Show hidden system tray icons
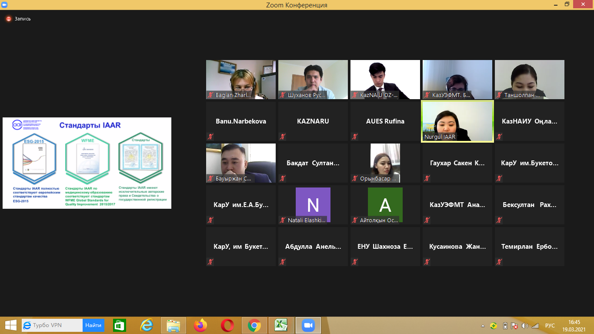594x334 pixels. click(x=483, y=326)
